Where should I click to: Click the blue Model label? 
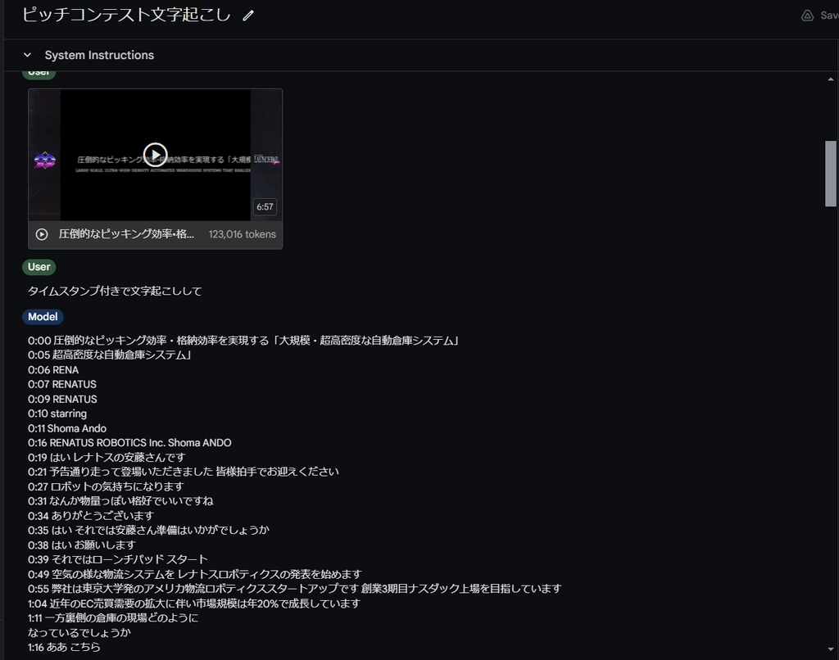click(43, 317)
